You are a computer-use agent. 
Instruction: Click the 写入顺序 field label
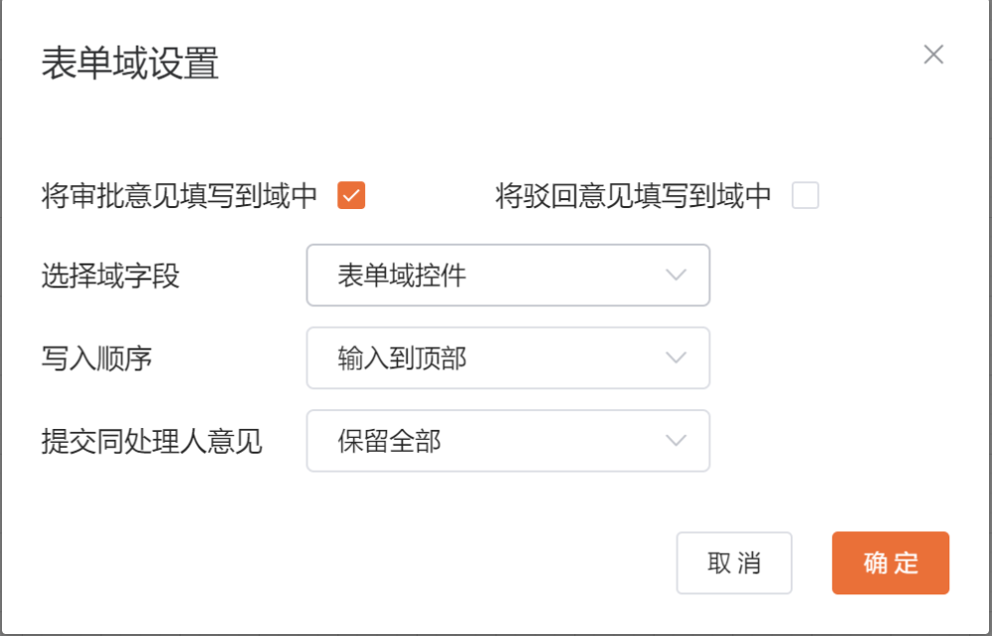click(96, 358)
